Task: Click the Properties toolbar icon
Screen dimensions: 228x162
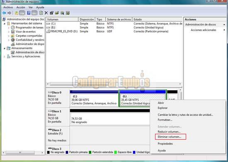Action: click(x=52, y=13)
